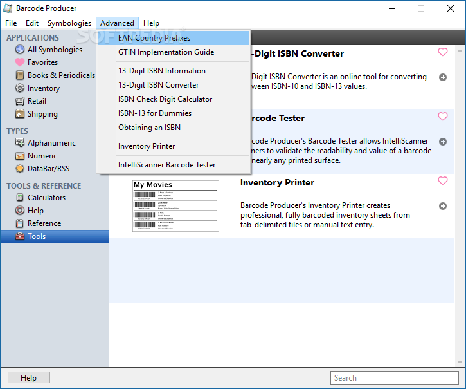Click the Tools toolbox icon

tap(20, 236)
